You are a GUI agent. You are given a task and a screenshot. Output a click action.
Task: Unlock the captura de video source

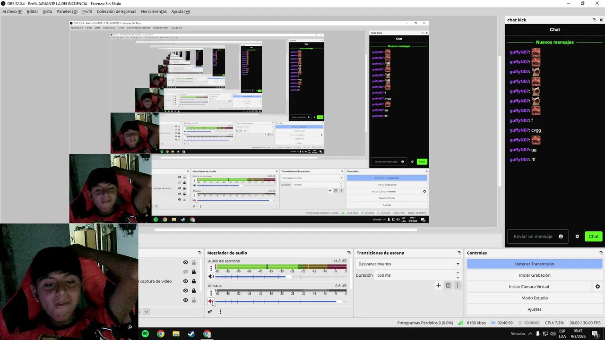point(193,281)
